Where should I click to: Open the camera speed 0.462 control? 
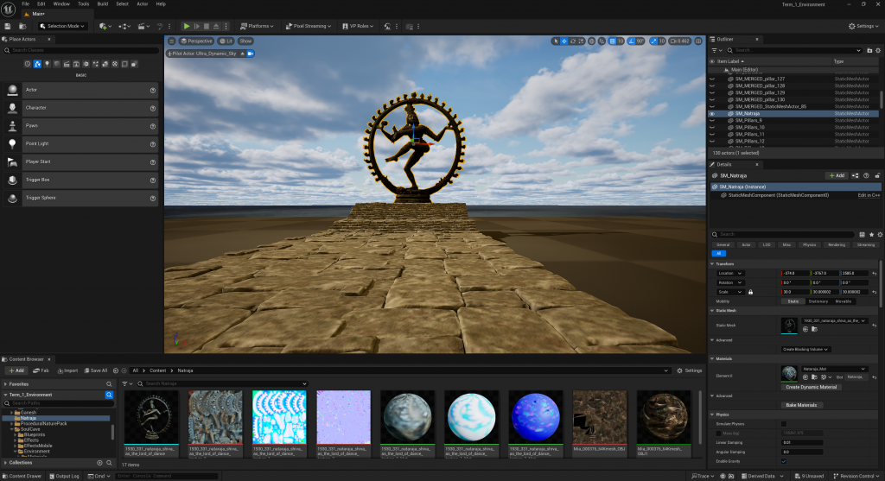680,41
